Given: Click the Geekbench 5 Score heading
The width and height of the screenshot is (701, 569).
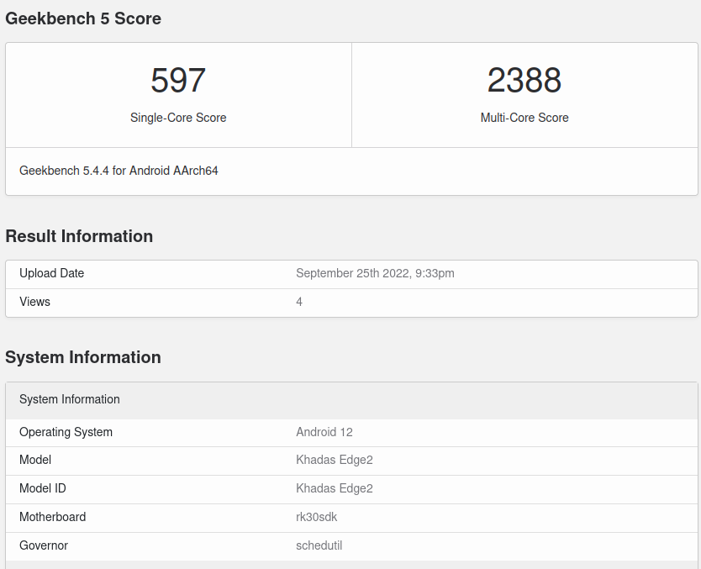Looking at the screenshot, I should coord(83,18).
